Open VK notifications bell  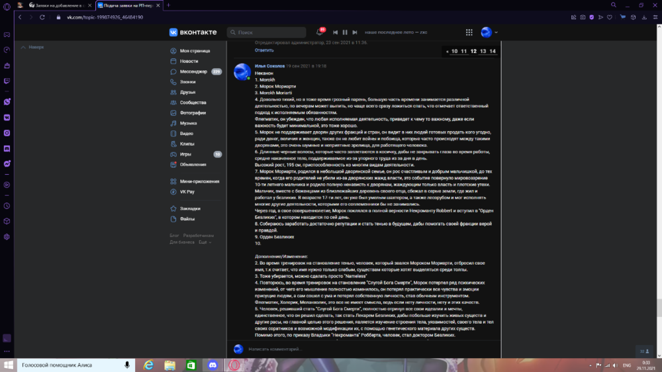(x=320, y=32)
